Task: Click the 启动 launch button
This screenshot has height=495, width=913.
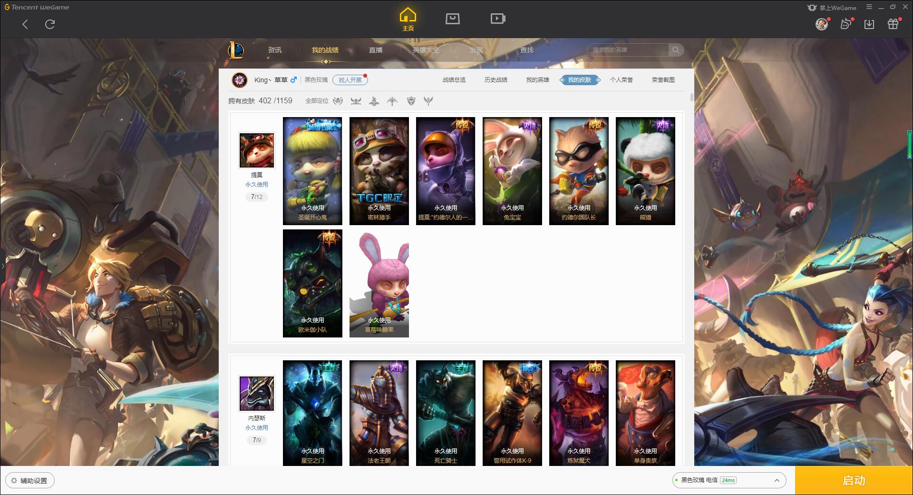Action: coord(854,481)
